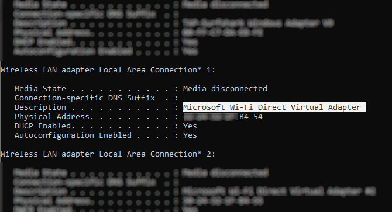The width and height of the screenshot is (392, 212).
Task: Click the 'Wireless LAN adapter Local Area Connection* 1:' heading
Action: click(108, 70)
